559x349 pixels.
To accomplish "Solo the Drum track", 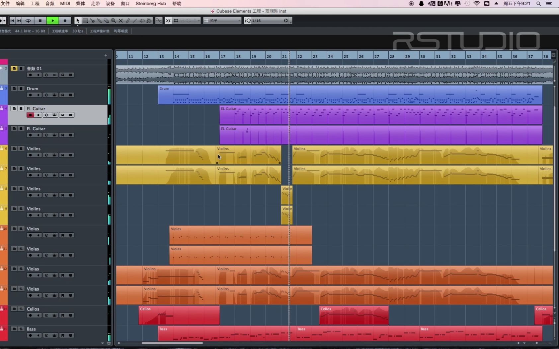I will point(21,88).
